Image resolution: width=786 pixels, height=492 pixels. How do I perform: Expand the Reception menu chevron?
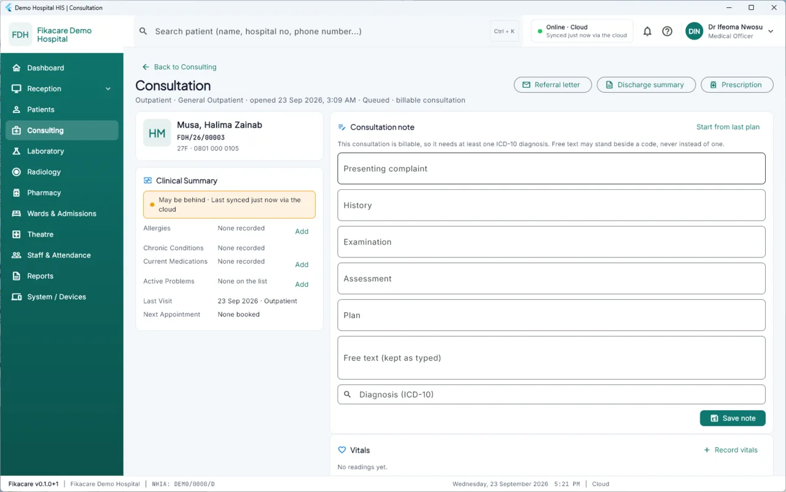coord(108,88)
